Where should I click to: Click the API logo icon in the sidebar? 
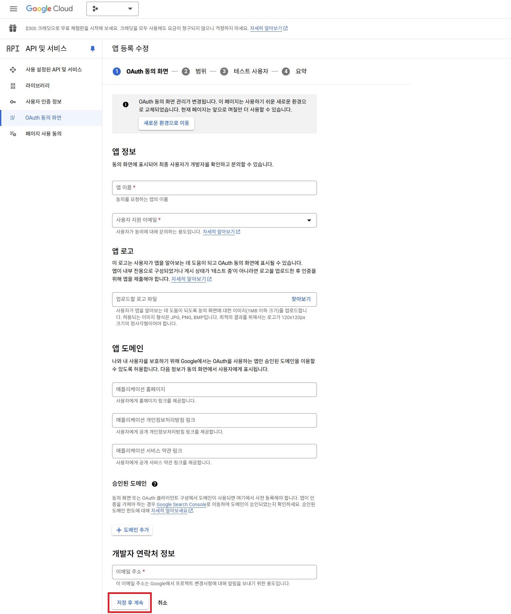tap(13, 49)
